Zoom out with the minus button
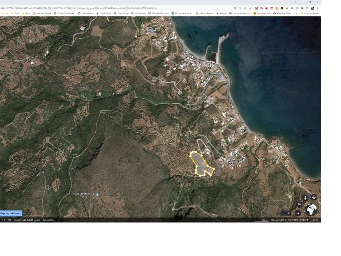 click(283, 213)
